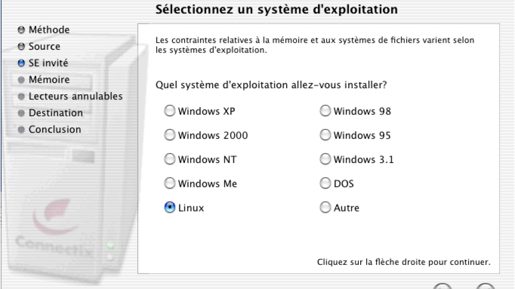
Task: Click the left arrow back button
Action: click(443, 286)
